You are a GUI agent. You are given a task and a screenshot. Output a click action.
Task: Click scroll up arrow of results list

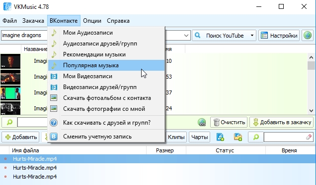[311, 57]
